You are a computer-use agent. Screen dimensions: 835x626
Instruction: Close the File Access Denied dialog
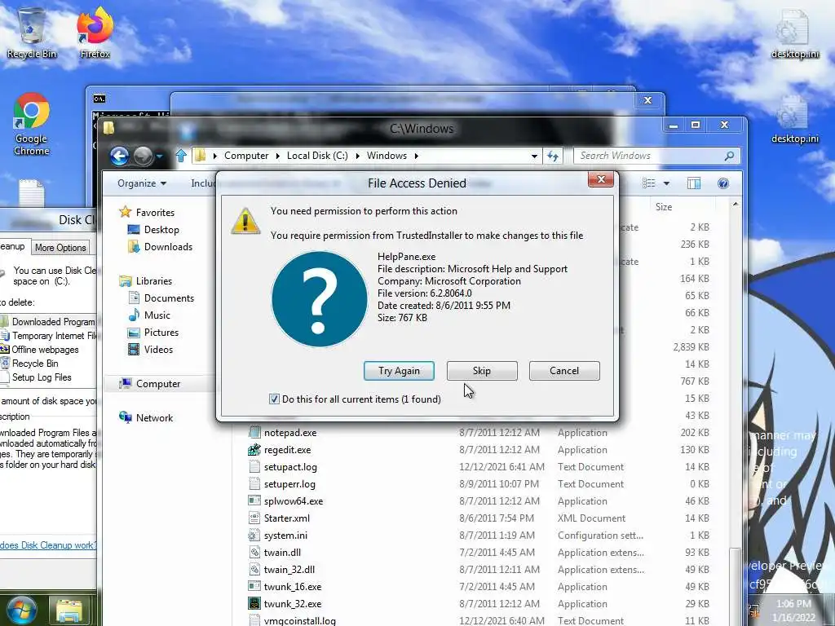pos(601,179)
